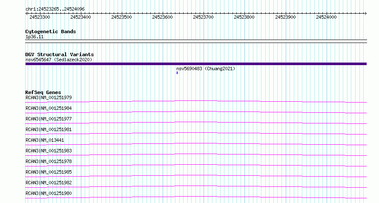The height and width of the screenshot is (203, 379).
Task: Select transcript RCAN3|NM_001251978
Action: [x=49, y=161]
